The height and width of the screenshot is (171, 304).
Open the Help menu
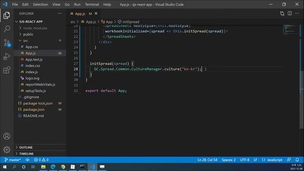(107, 4)
